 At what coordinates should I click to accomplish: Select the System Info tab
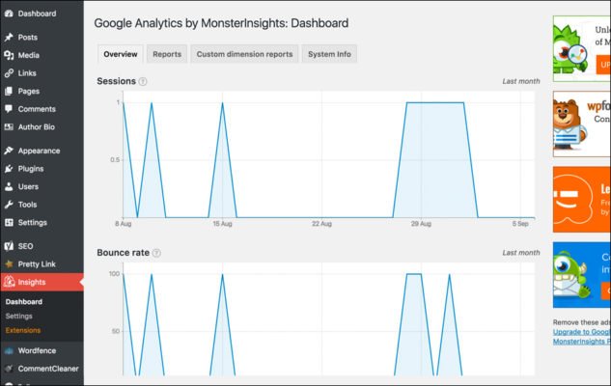pyautogui.click(x=329, y=54)
